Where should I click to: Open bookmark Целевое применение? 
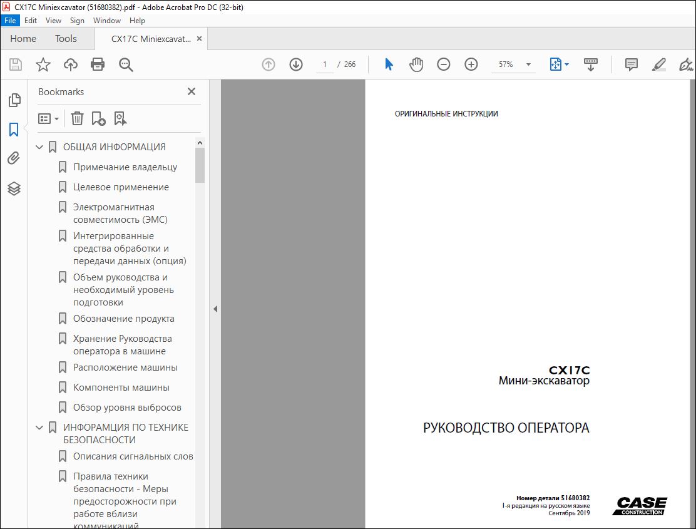[121, 187]
